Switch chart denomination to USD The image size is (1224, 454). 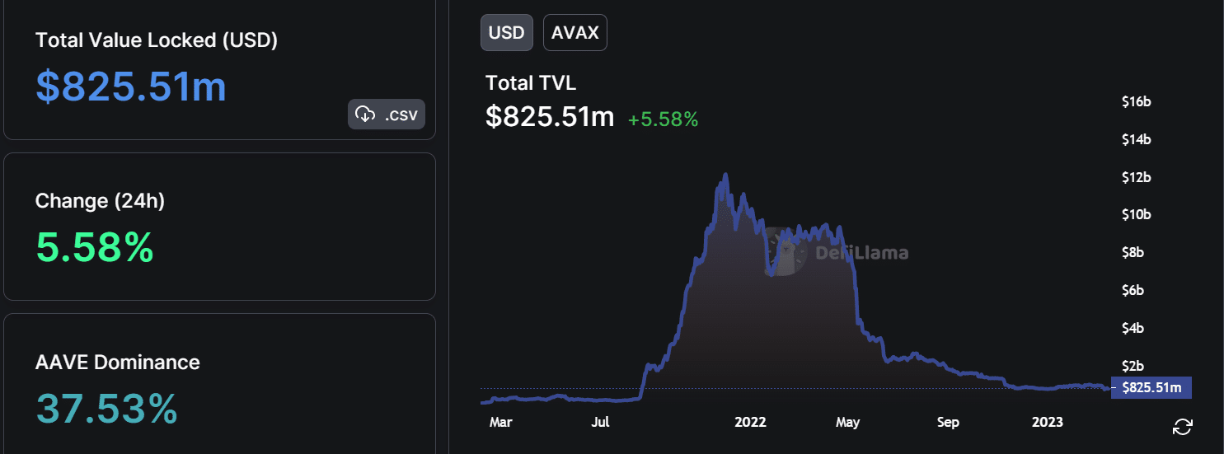[x=506, y=33]
